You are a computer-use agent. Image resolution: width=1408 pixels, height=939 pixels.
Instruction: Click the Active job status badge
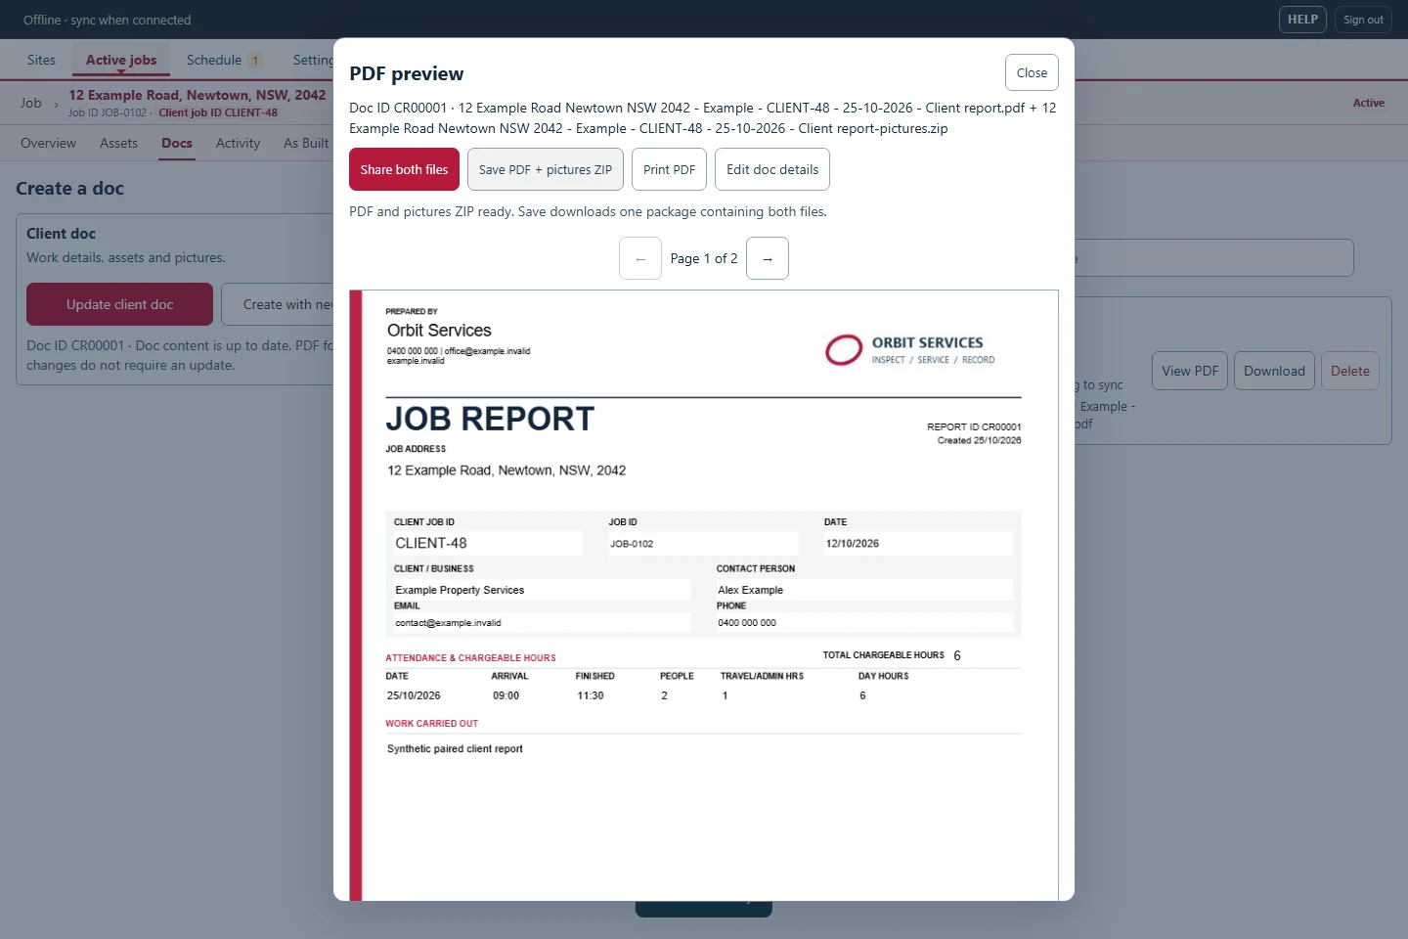(1369, 103)
